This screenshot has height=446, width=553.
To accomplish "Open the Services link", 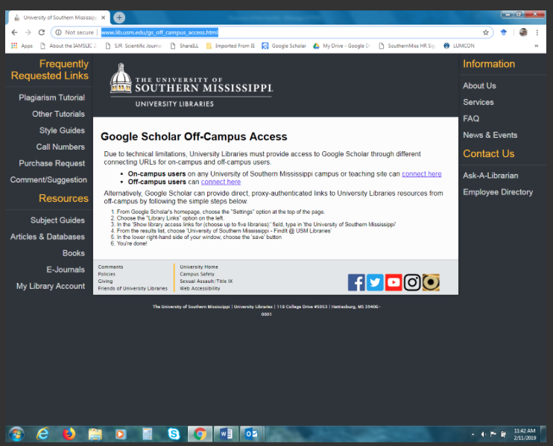I will [478, 103].
